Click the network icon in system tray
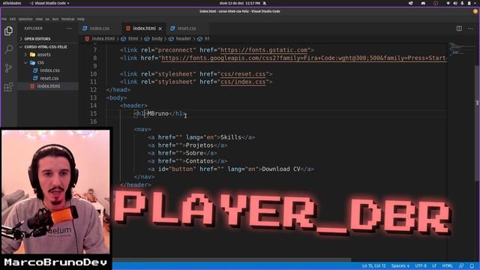Image resolution: width=480 pixels, height=270 pixels. click(x=448, y=3)
